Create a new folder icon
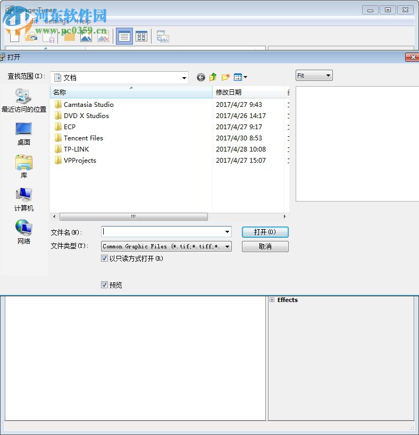Image resolution: width=419 pixels, height=435 pixels. coord(225,77)
